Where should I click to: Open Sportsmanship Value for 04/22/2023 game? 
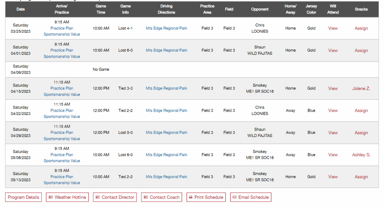pyautogui.click(x=62, y=116)
